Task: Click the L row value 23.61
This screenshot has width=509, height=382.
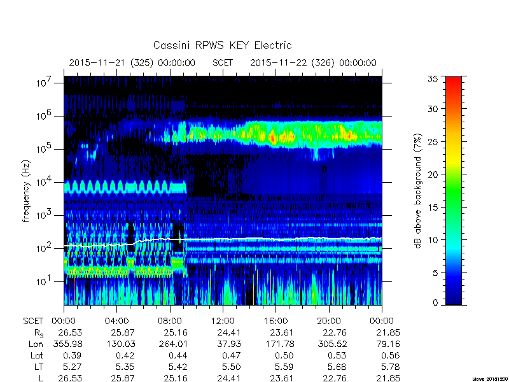Action: click(x=281, y=378)
